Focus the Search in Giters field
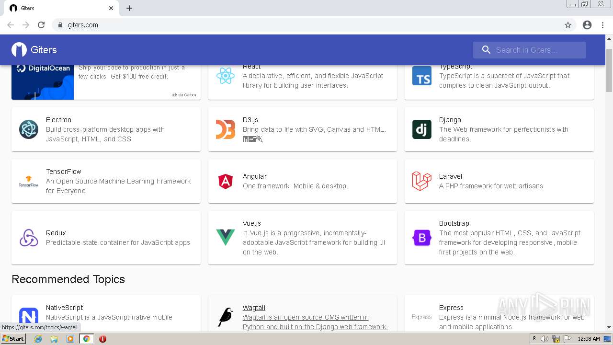Viewport: 613px width, 345px height. (530, 50)
